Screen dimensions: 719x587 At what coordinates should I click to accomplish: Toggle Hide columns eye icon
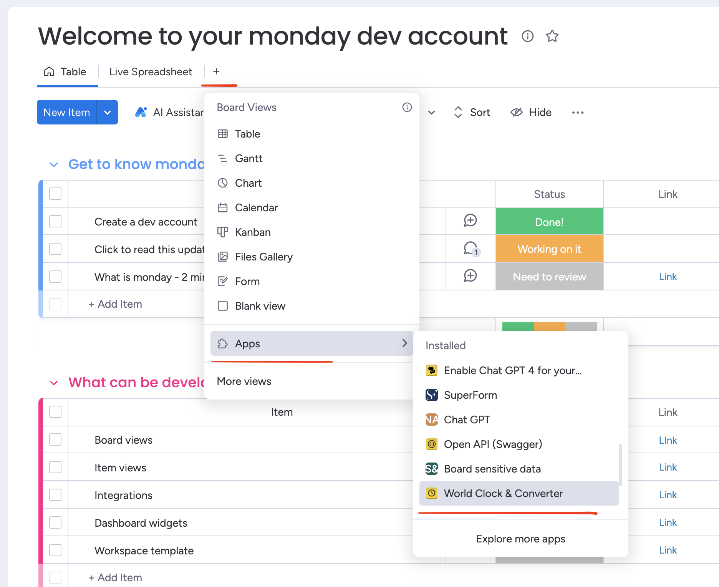point(517,112)
